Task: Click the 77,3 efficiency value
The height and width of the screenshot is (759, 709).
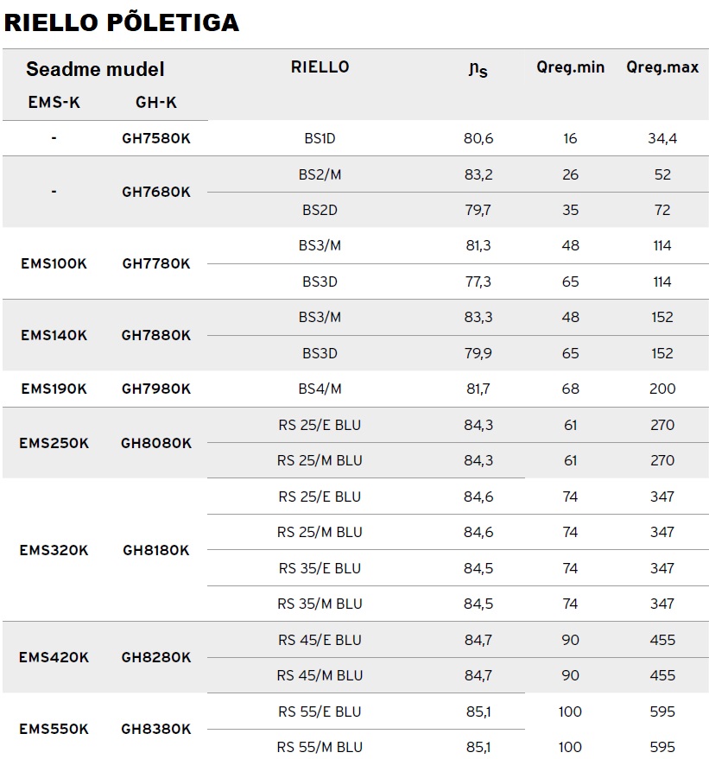Action: click(478, 281)
